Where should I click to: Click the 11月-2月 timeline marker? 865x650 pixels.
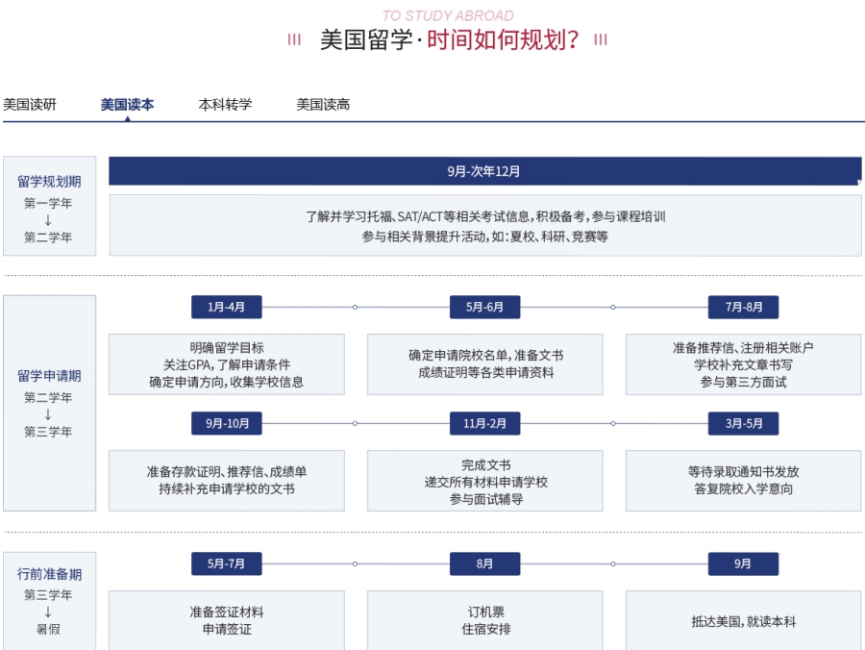pyautogui.click(x=484, y=423)
